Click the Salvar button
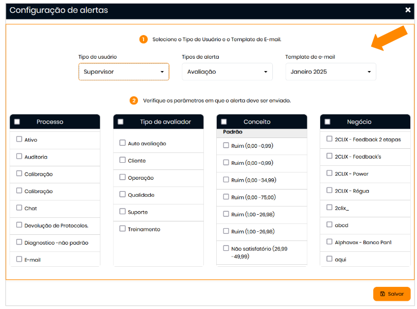The height and width of the screenshot is (309, 417). 392,294
